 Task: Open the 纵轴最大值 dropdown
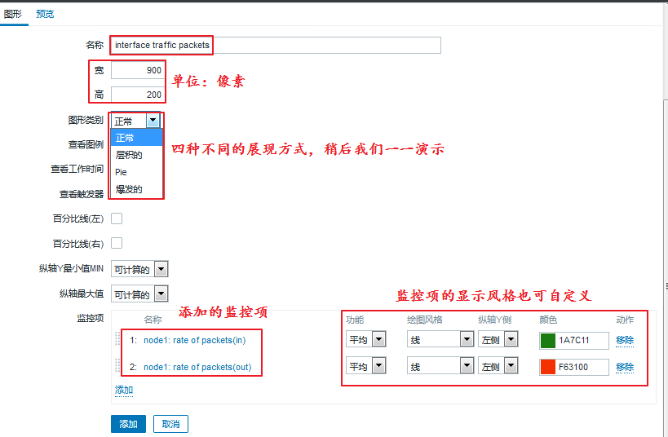139,294
